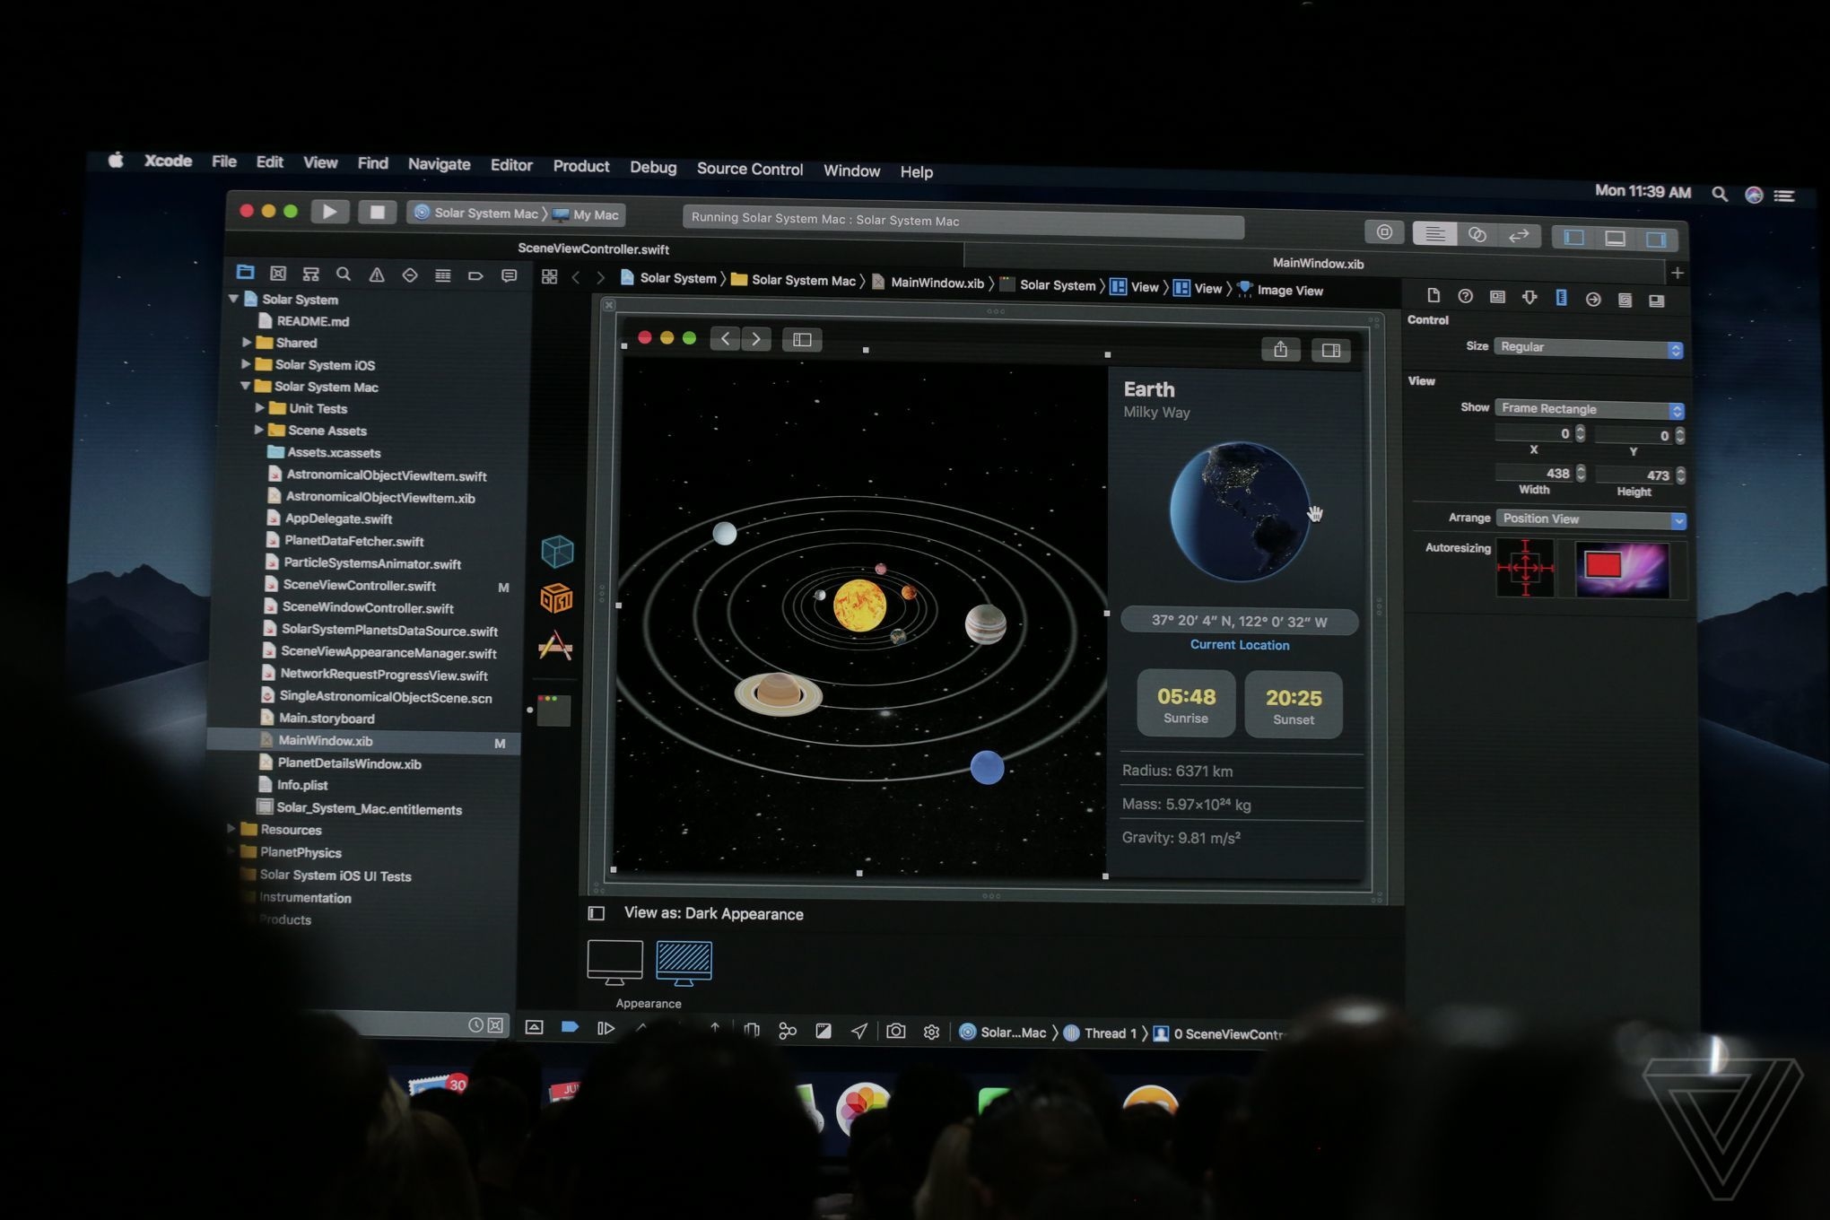Toggle the right inspector panel button
1830x1220 pixels.
(1656, 240)
